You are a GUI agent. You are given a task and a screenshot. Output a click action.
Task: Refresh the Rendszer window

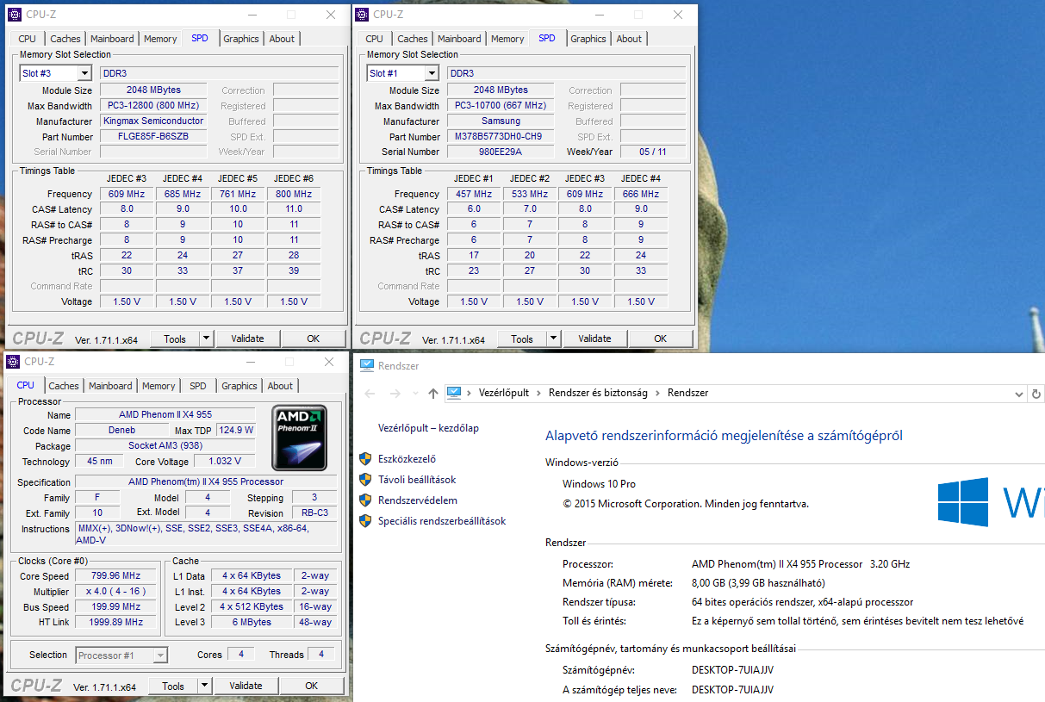(1036, 394)
